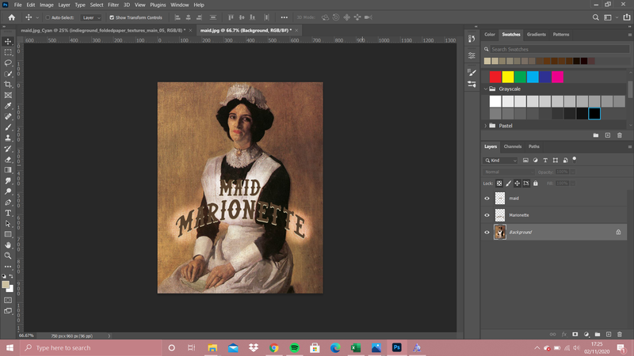
Task: Delete swatch with trash icon
Action: [x=620, y=135]
